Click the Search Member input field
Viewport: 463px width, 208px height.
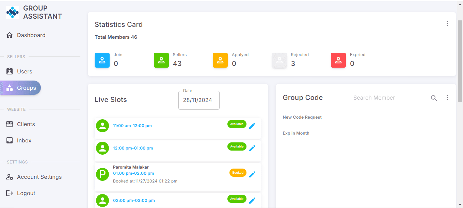[389, 98]
